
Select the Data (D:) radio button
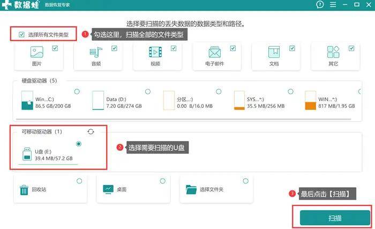tap(148, 92)
